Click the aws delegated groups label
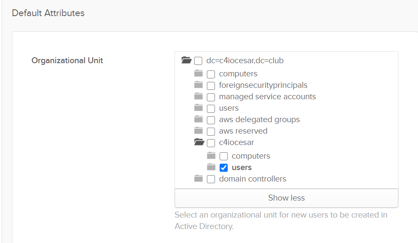The image size is (418, 243). [x=259, y=120]
